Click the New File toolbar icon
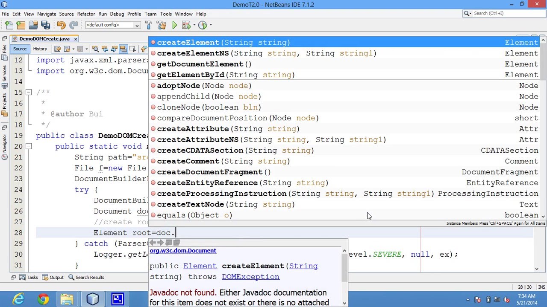The width and height of the screenshot is (547, 307). click(x=9, y=25)
